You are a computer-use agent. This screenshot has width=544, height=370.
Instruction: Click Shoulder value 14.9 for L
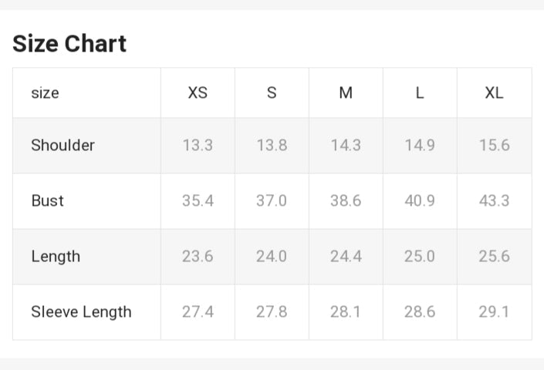(x=420, y=145)
